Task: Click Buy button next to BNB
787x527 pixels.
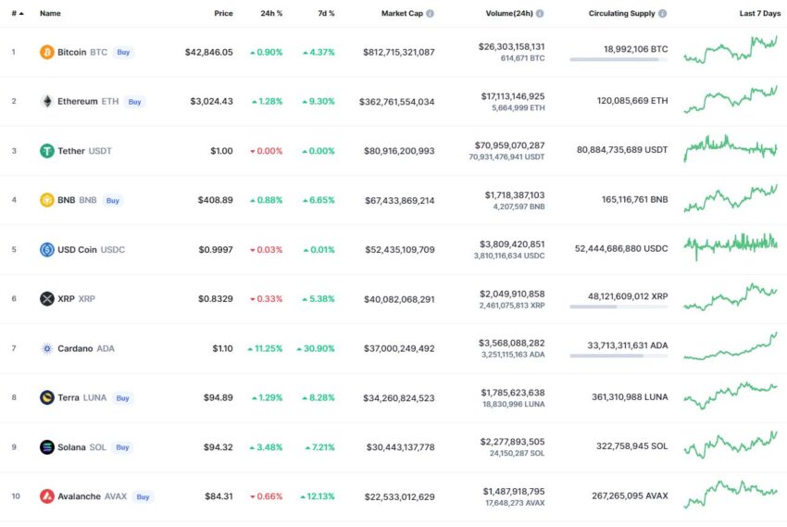Action: click(x=112, y=201)
